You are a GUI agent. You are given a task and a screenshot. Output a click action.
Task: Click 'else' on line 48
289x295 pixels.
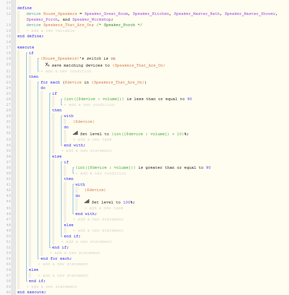pyautogui.click(x=69, y=225)
